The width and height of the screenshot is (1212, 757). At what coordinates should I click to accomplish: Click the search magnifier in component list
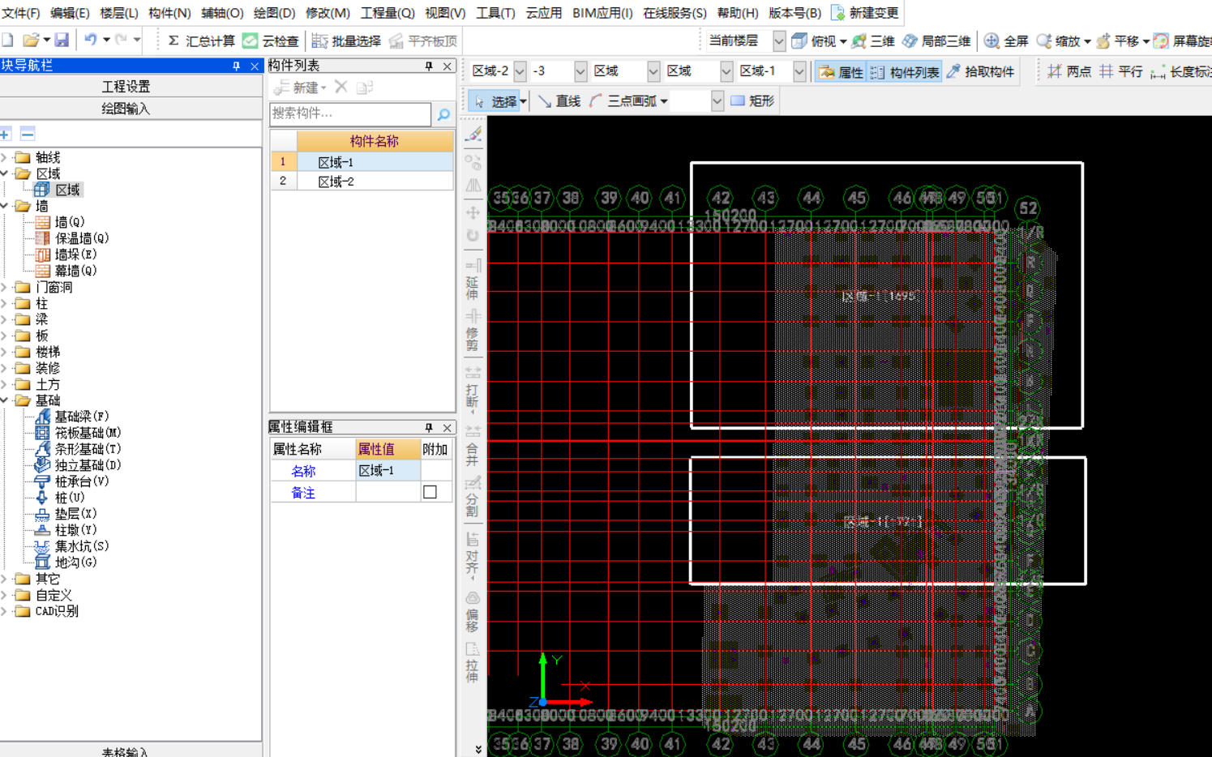[x=443, y=114]
